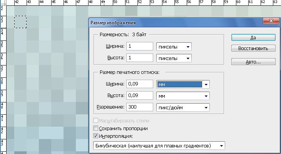Open the "Авто..." resolution settings
The width and height of the screenshot is (281, 154).
(x=253, y=62)
